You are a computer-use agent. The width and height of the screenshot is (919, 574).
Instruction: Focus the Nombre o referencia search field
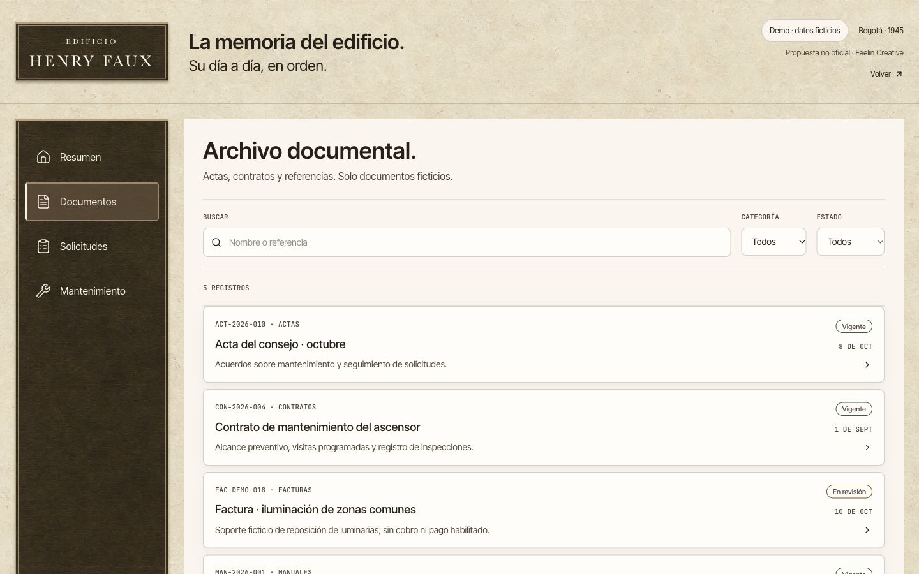coord(467,242)
